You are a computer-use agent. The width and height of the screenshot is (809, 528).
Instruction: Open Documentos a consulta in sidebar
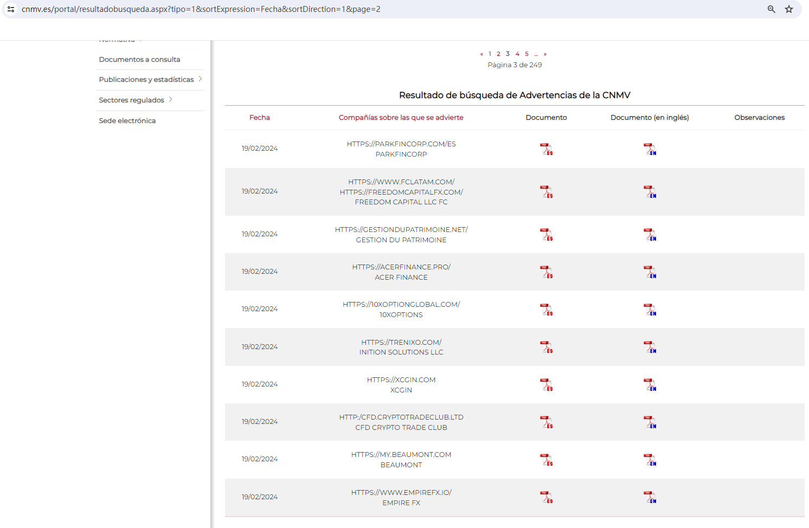(x=139, y=60)
